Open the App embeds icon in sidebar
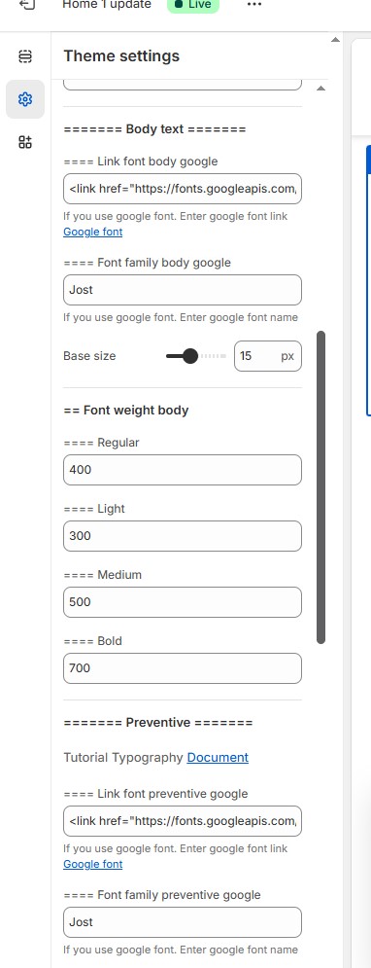Image resolution: width=371 pixels, height=968 pixels. pos(25,143)
